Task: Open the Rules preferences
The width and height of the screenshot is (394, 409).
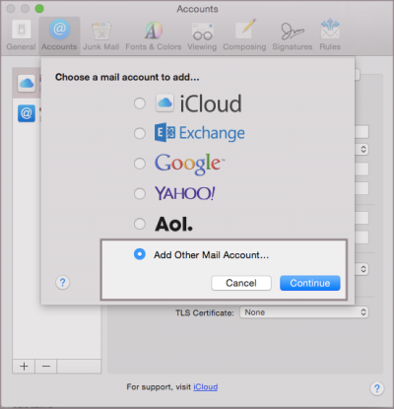Action: (x=330, y=35)
